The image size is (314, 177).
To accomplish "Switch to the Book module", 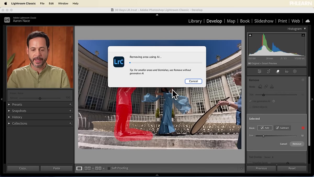I will click(x=245, y=21).
